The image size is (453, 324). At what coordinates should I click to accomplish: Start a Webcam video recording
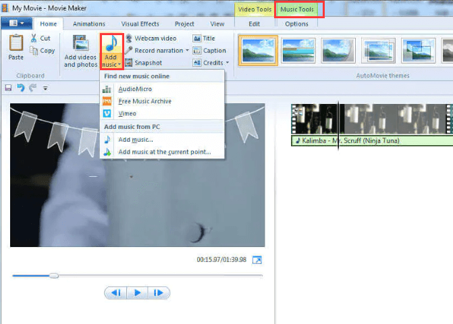151,38
